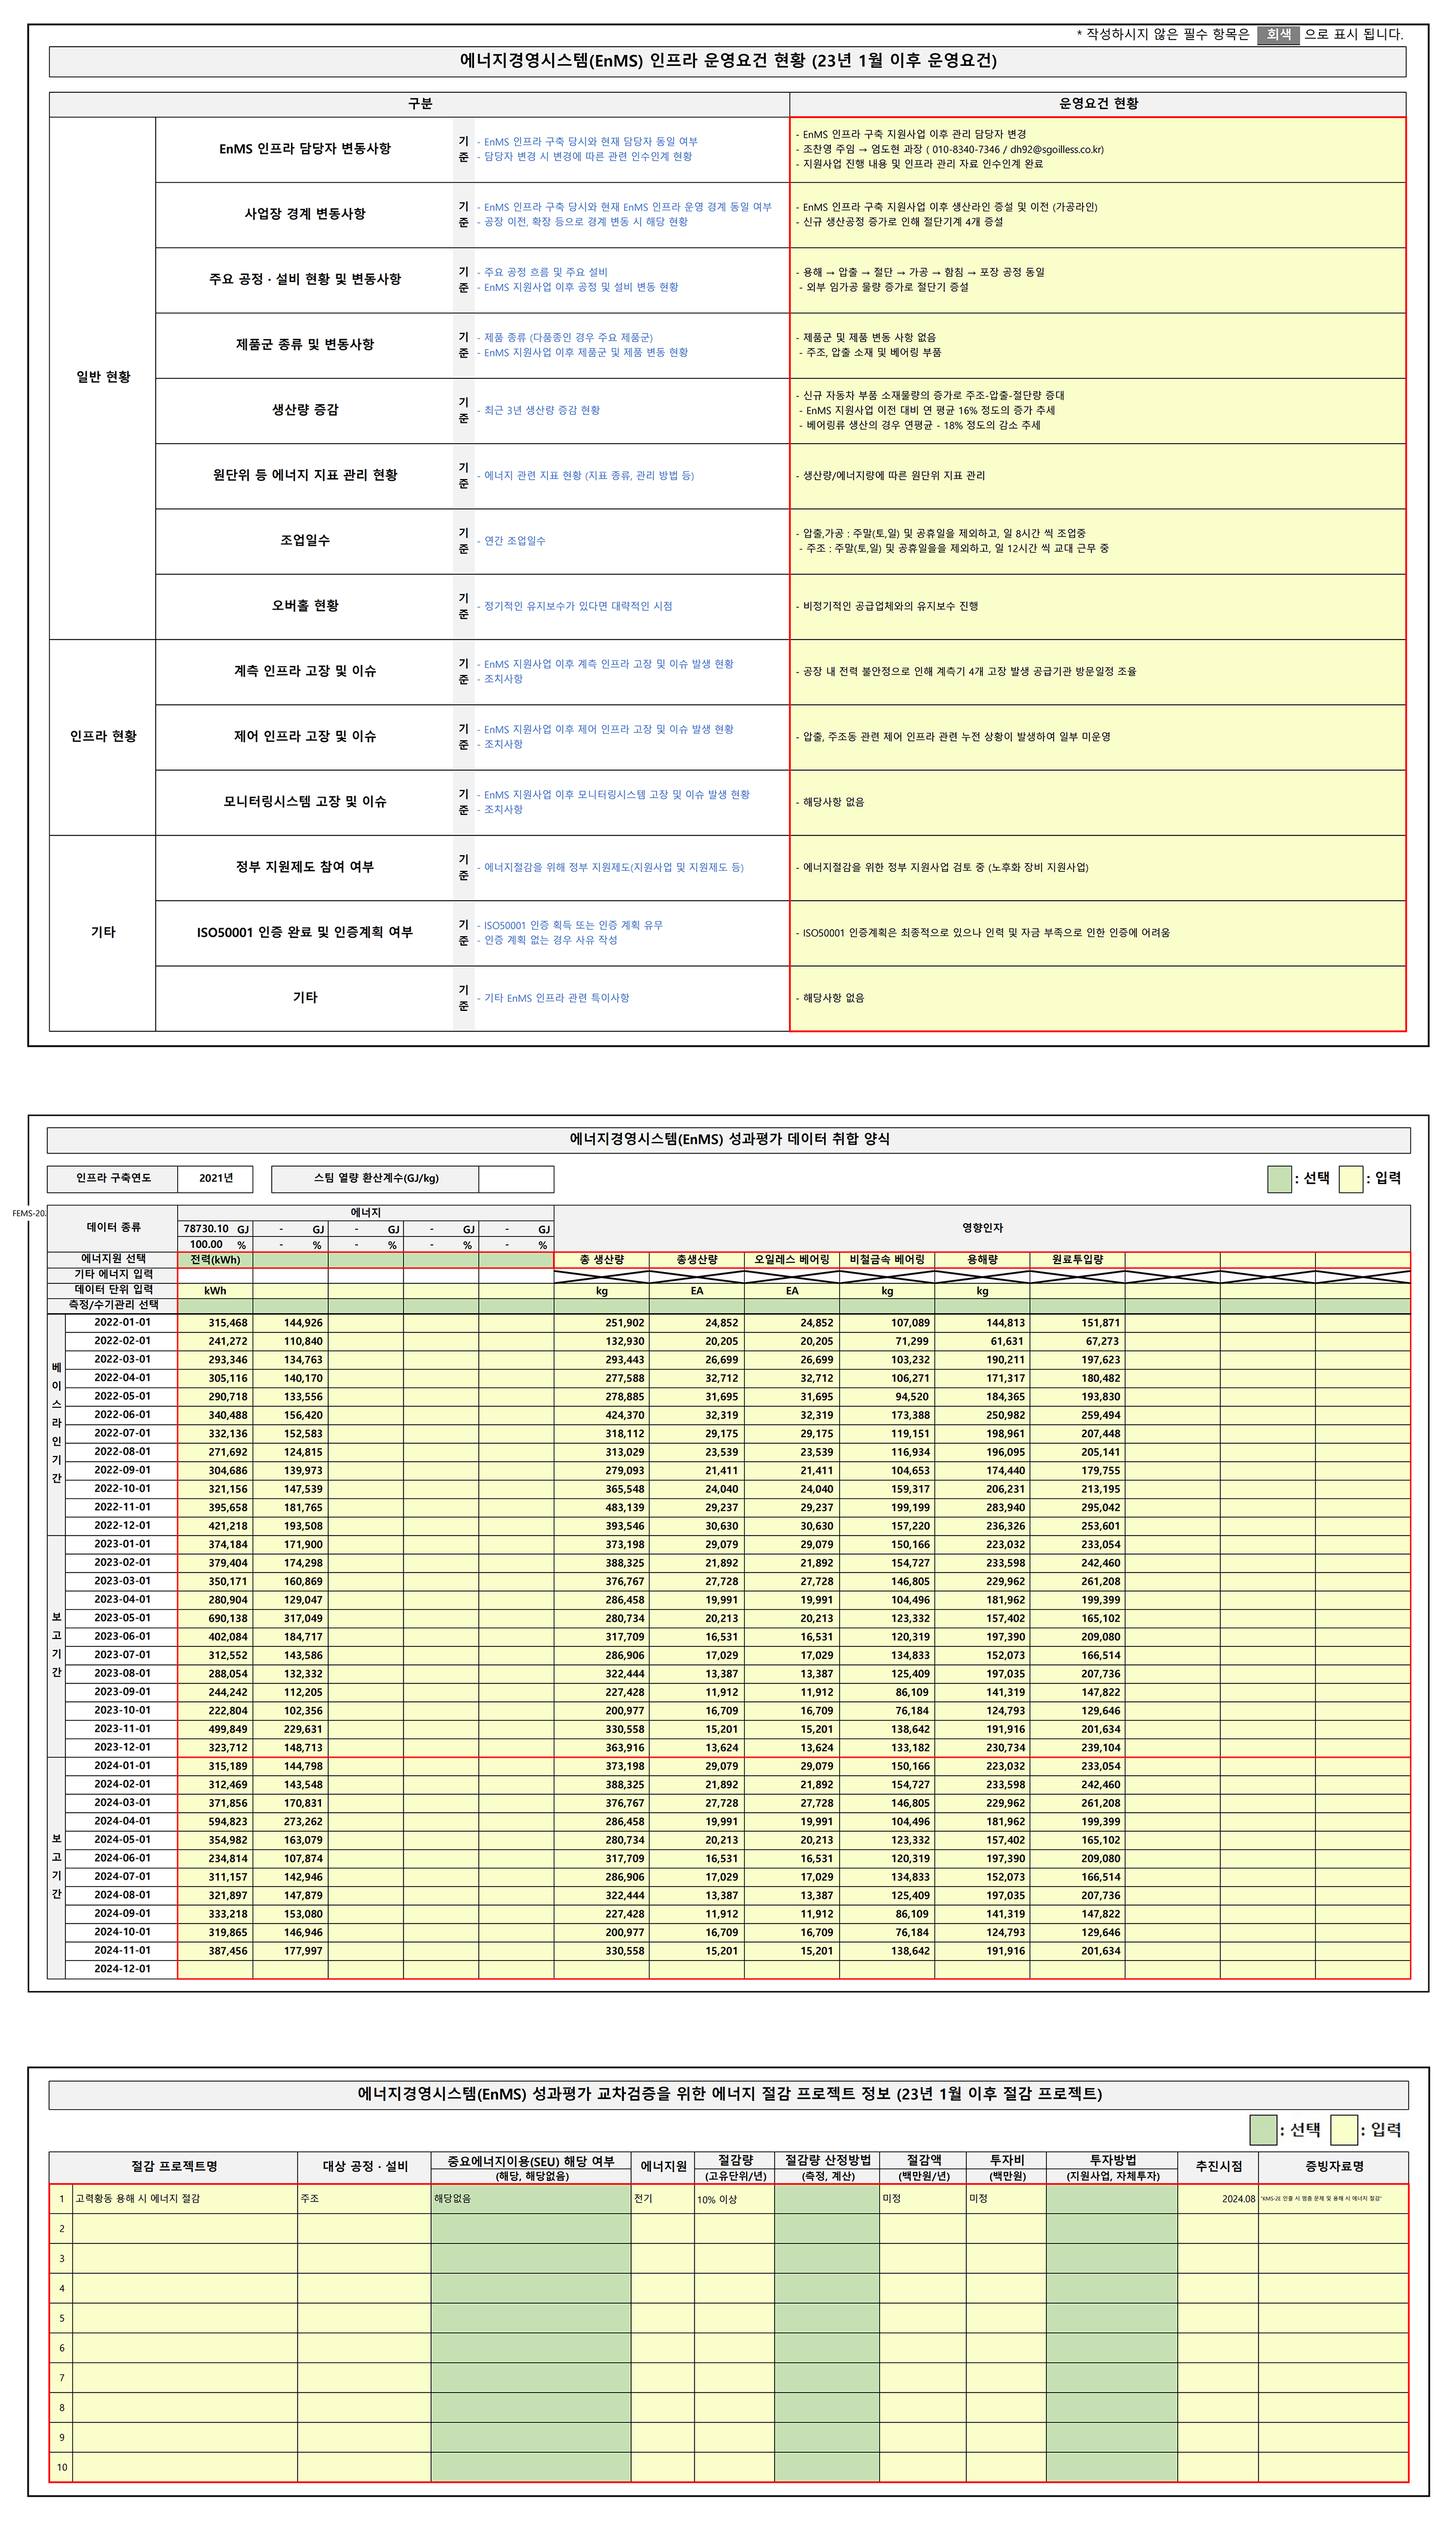This screenshot has width=1456, height=2526.
Task: Click the 조업일수 row label
Action: coord(304,540)
